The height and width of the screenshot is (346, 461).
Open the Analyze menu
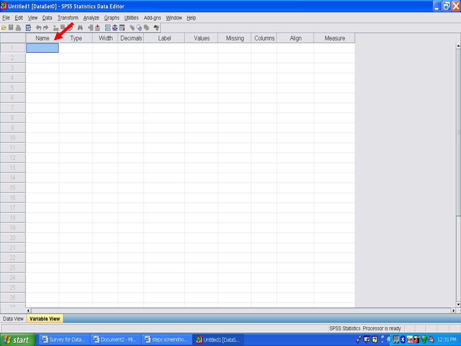[91, 18]
